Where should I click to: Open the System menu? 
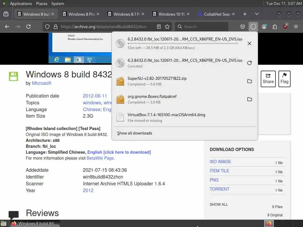click(58, 4)
